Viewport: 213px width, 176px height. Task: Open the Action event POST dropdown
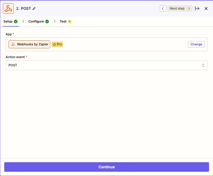tap(106, 65)
